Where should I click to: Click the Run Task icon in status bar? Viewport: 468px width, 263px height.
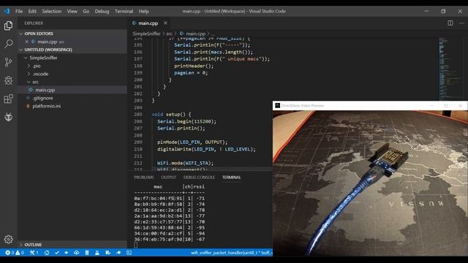(107, 253)
